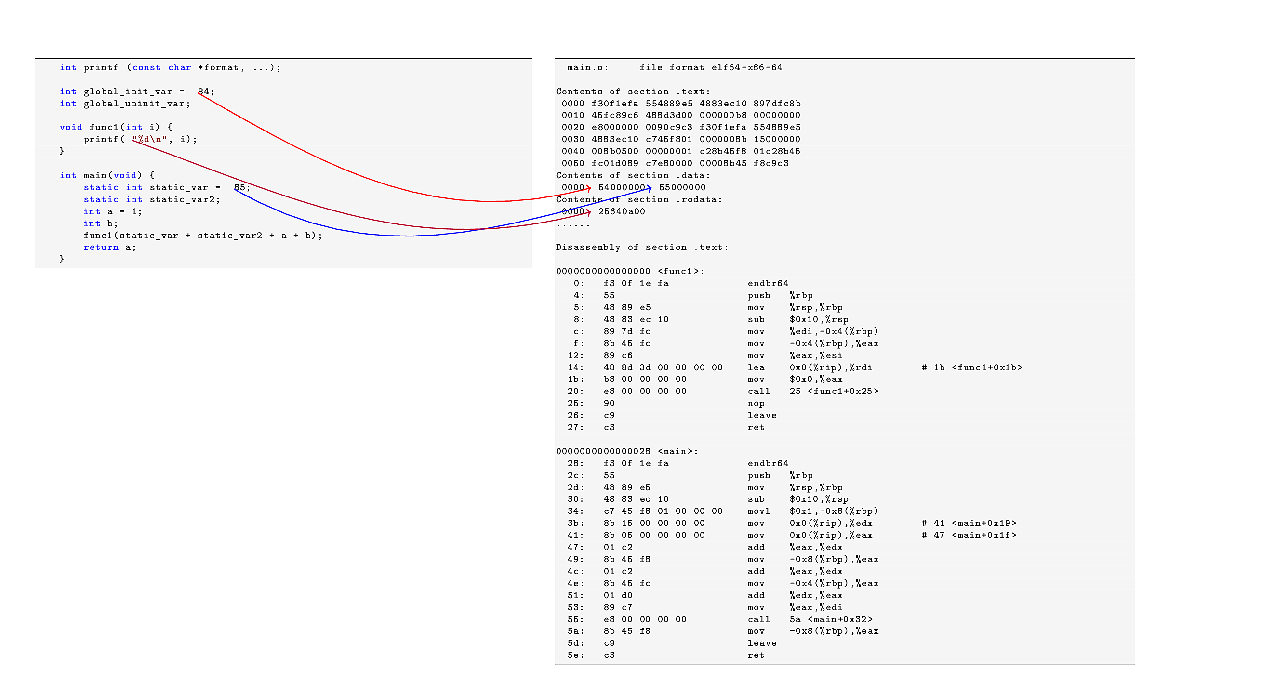Click the 'func1(static_var + static_var2 + a + b);' call
1288x681 pixels.
(x=202, y=236)
